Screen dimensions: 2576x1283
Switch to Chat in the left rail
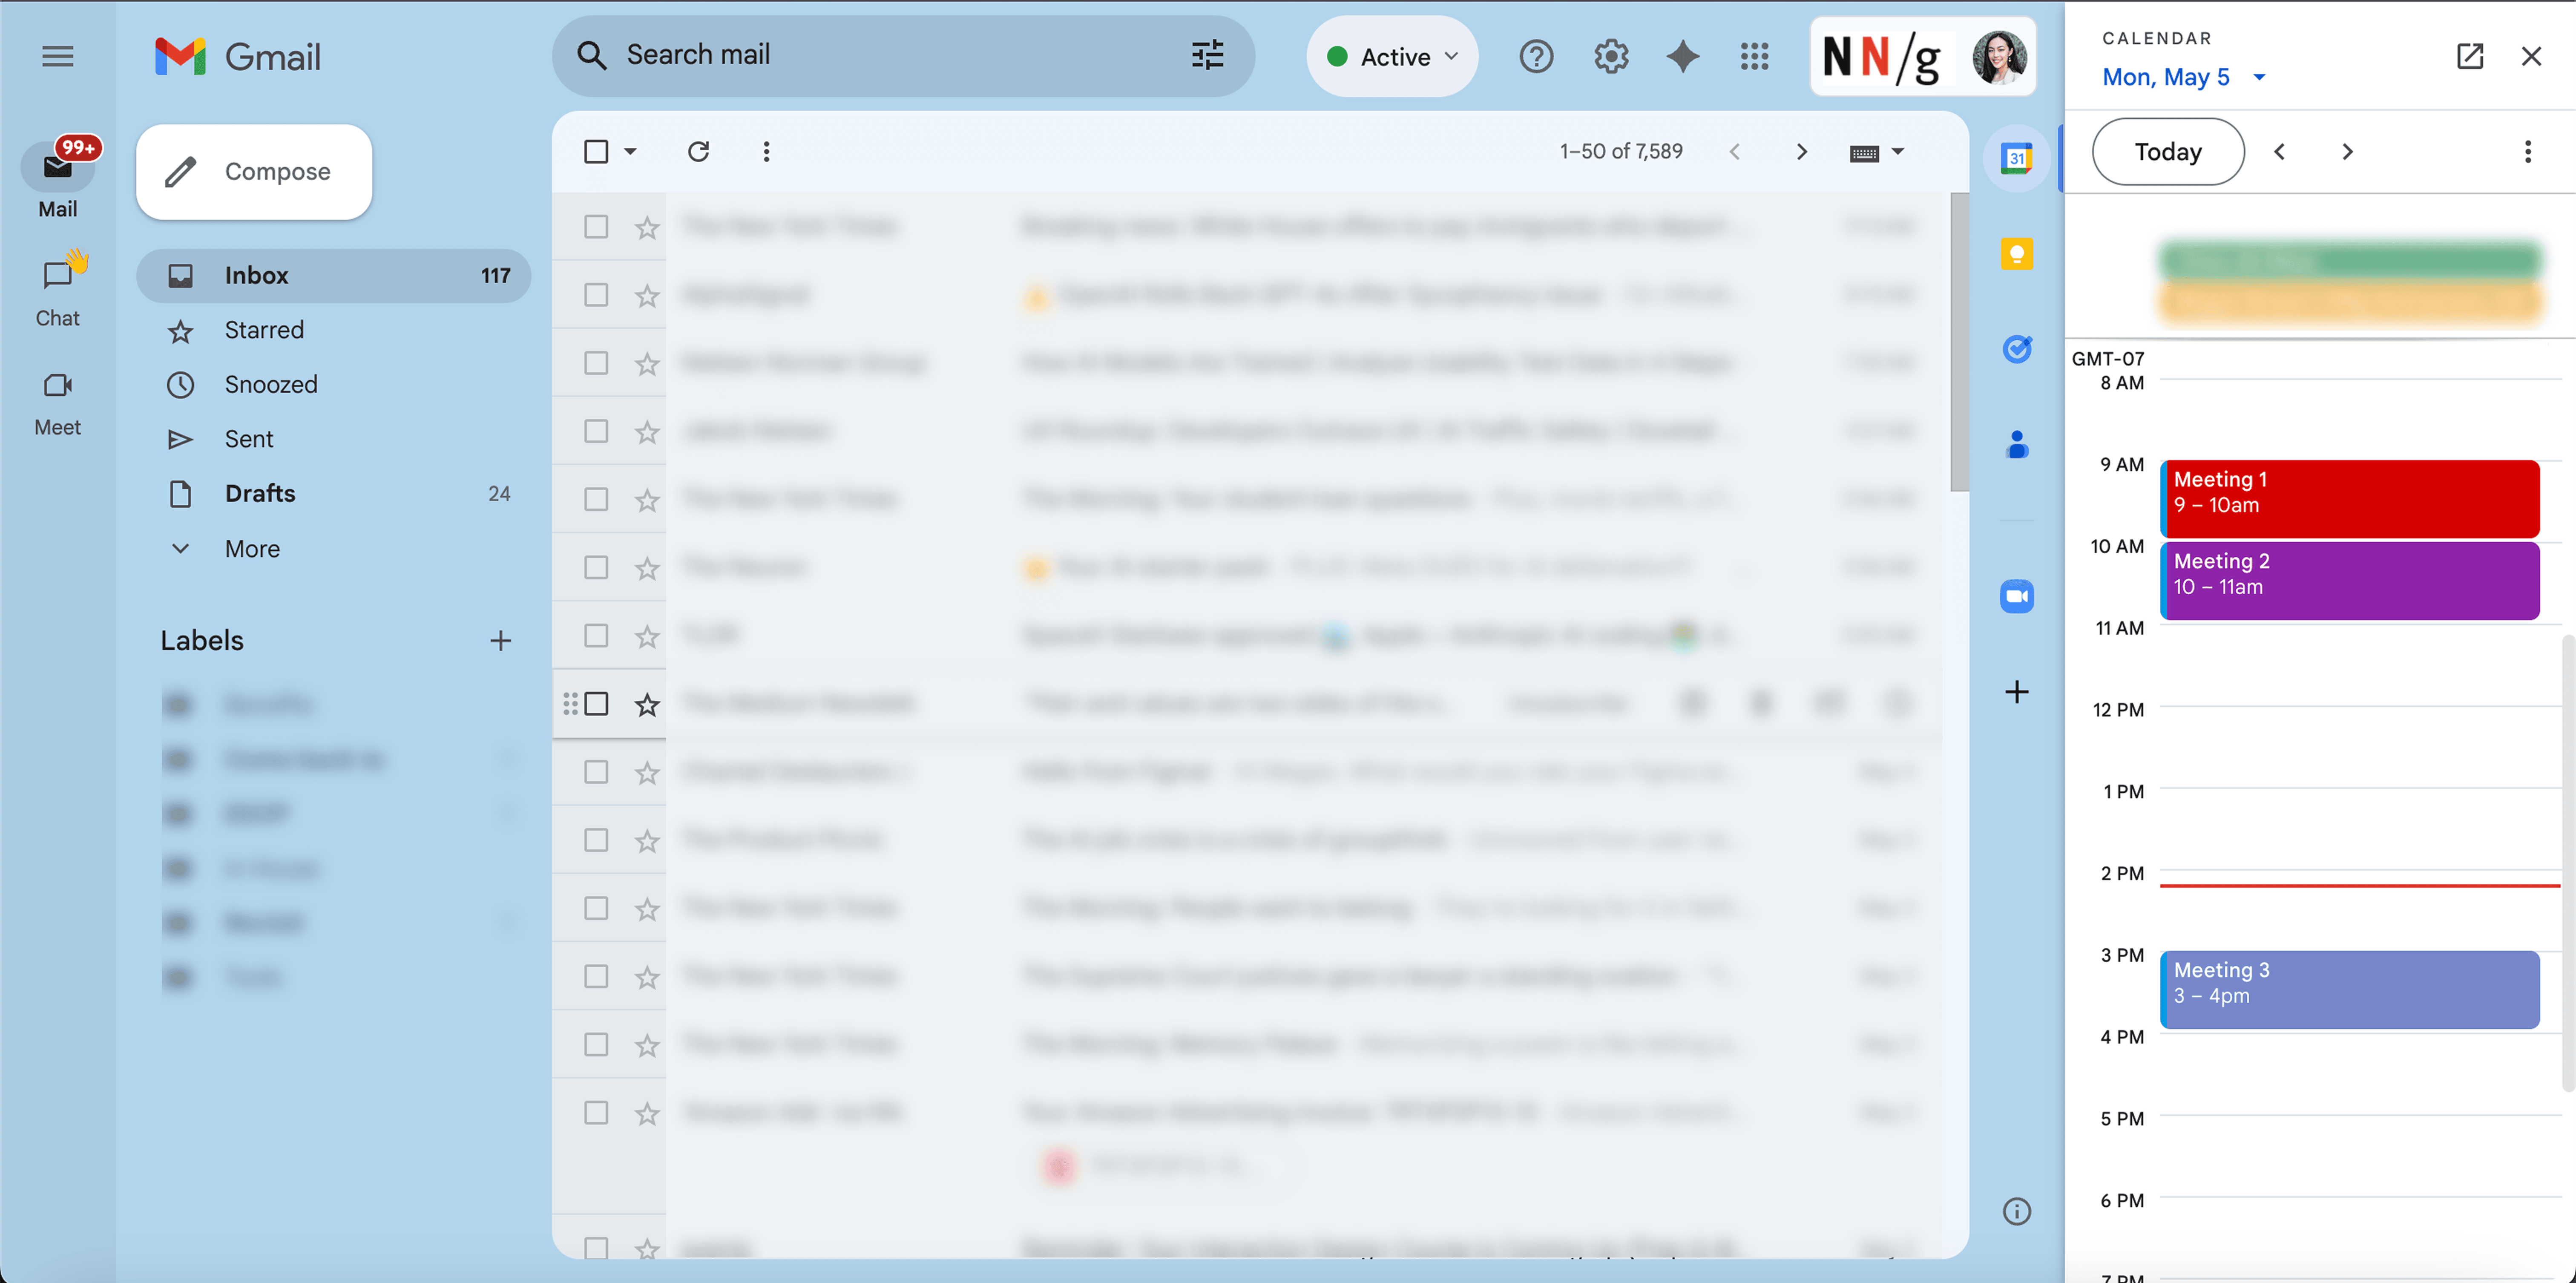[57, 291]
